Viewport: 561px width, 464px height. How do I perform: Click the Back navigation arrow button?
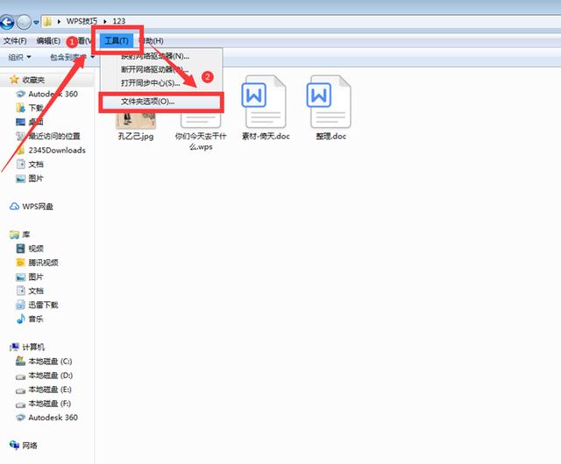point(6,23)
